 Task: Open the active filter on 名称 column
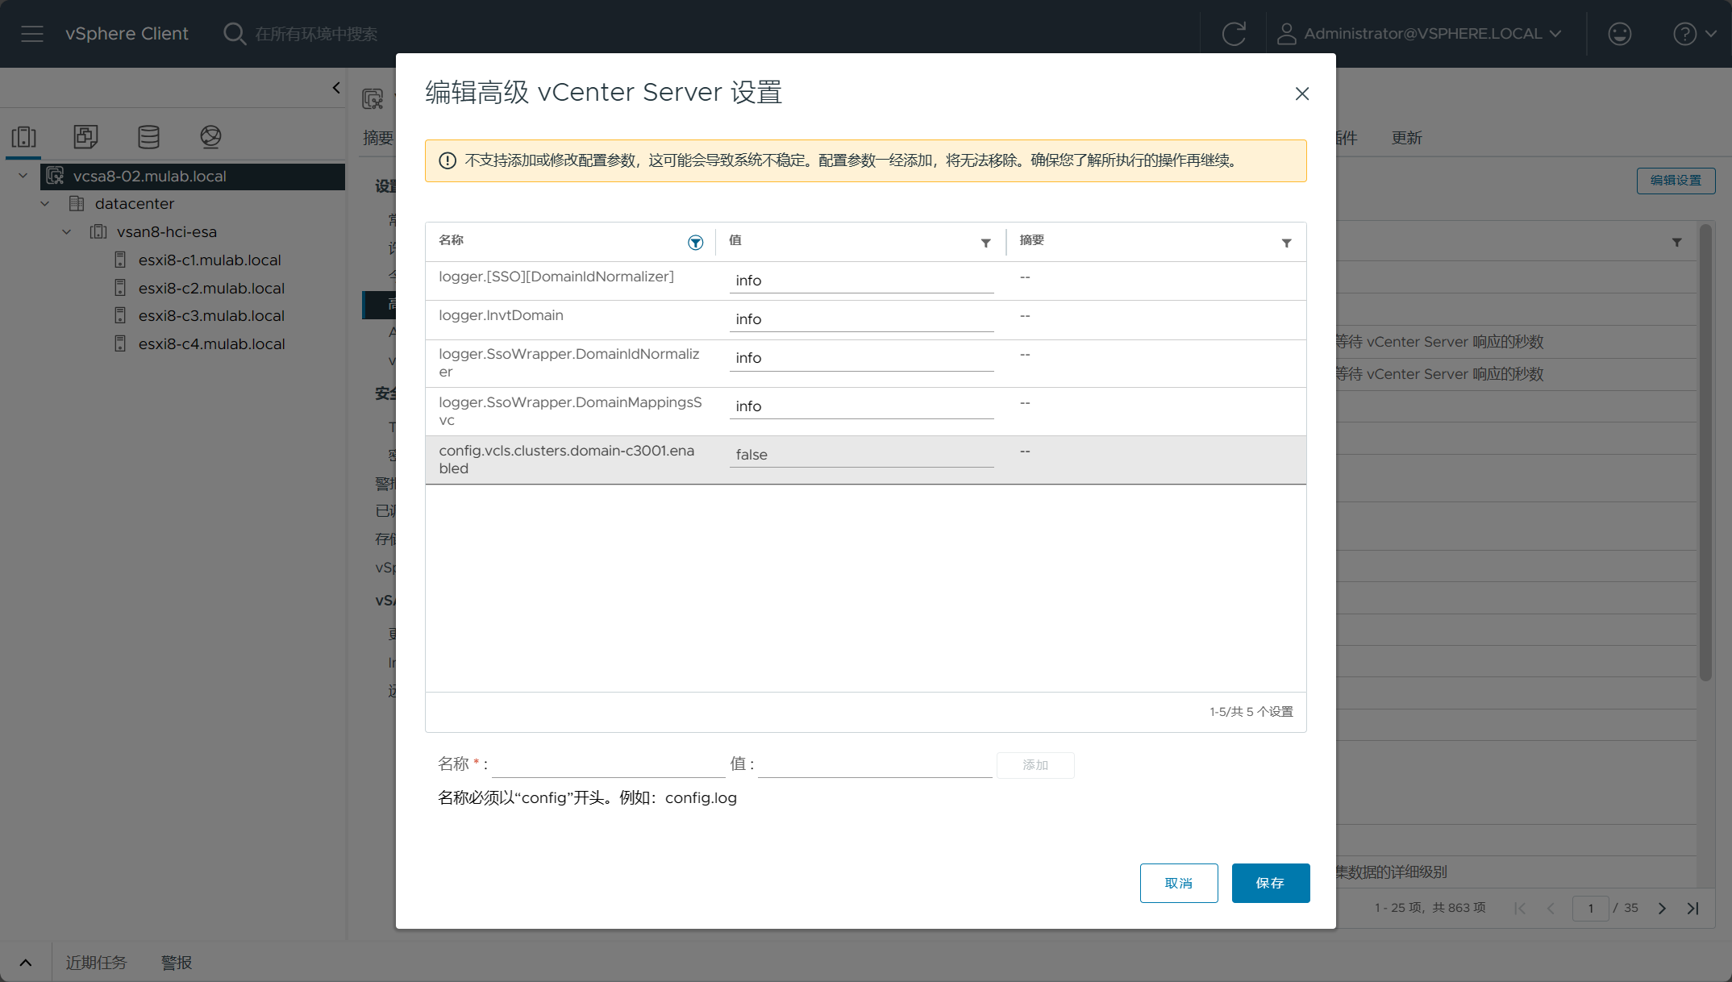(695, 243)
